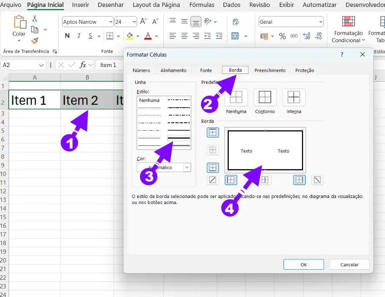Viewport: 385px width, 297px height.
Task: Click the percent style icon
Action: pyautogui.click(x=282, y=36)
